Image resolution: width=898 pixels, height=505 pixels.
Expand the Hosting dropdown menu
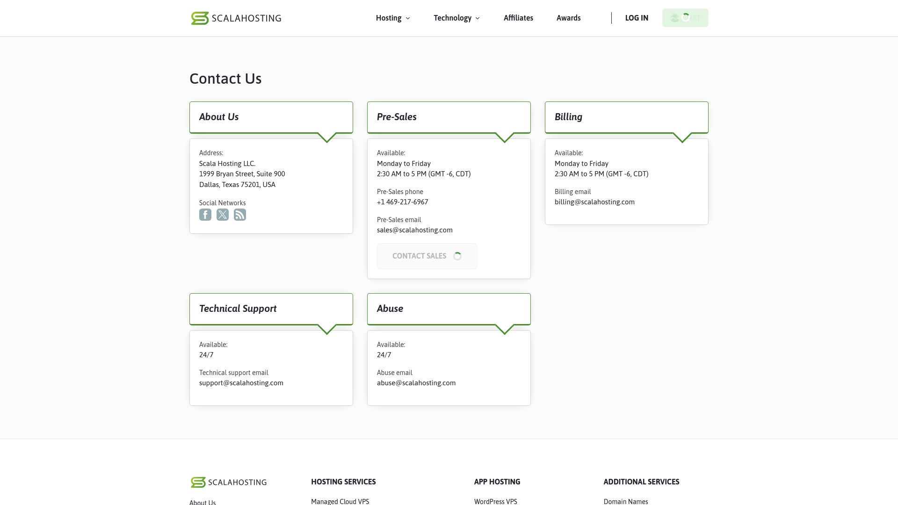[x=390, y=18]
